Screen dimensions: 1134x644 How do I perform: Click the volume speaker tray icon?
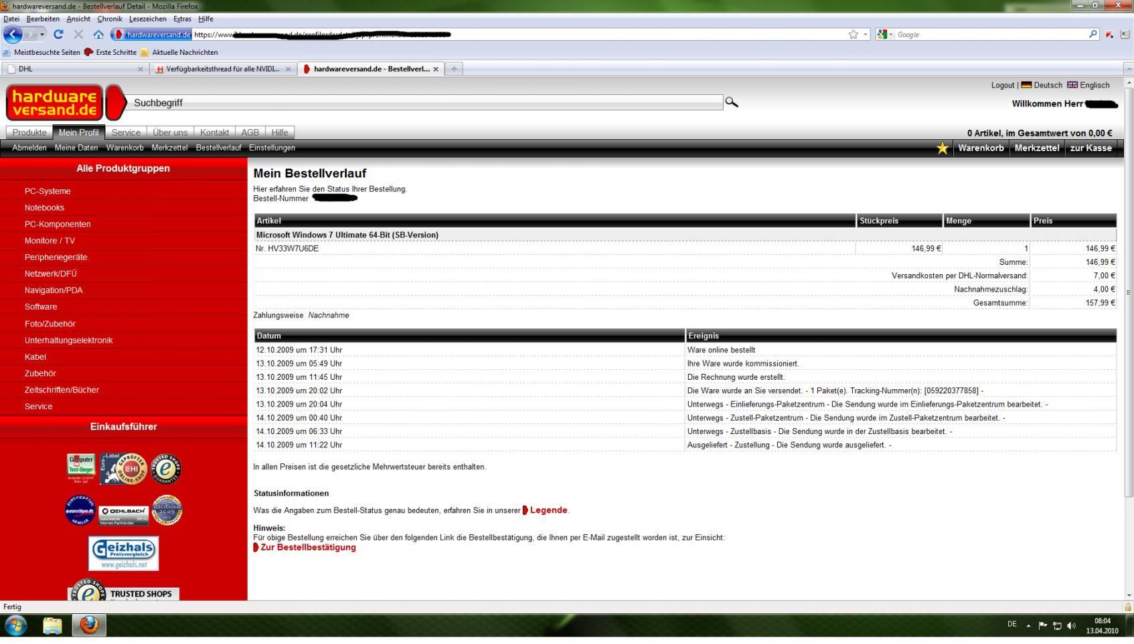1071,626
